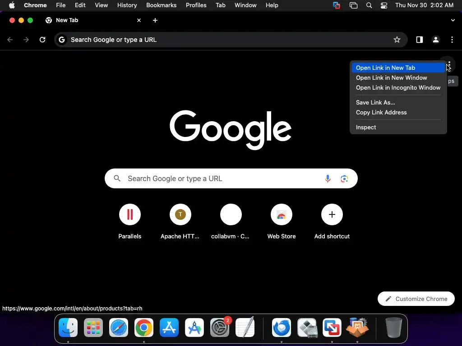The height and width of the screenshot is (346, 462).
Task: Open Control Center from menu bar
Action: click(384, 5)
